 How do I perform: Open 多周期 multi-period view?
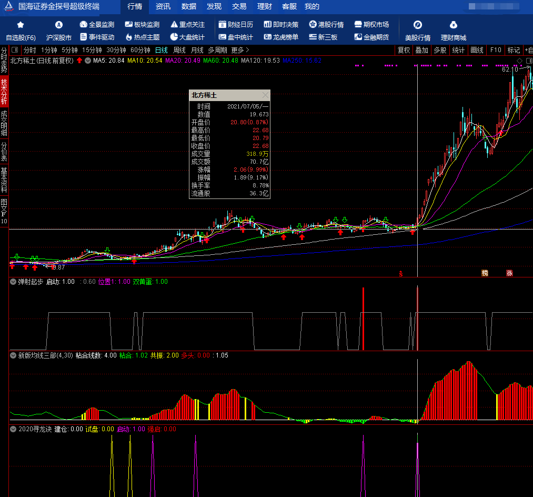(217, 50)
